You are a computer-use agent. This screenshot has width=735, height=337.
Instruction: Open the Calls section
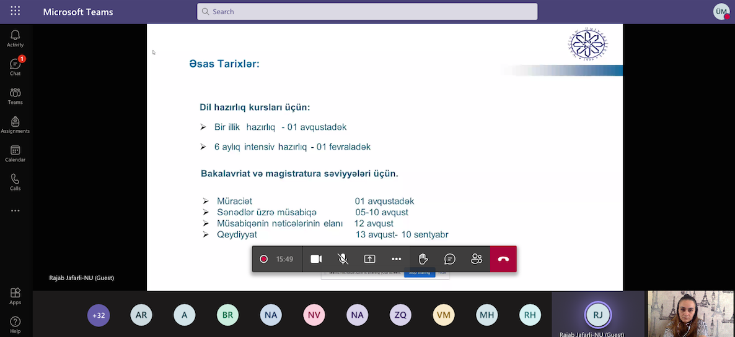pyautogui.click(x=15, y=182)
